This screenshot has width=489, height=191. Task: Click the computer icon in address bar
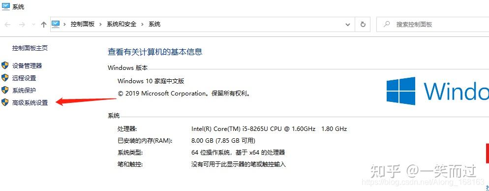click(x=56, y=24)
